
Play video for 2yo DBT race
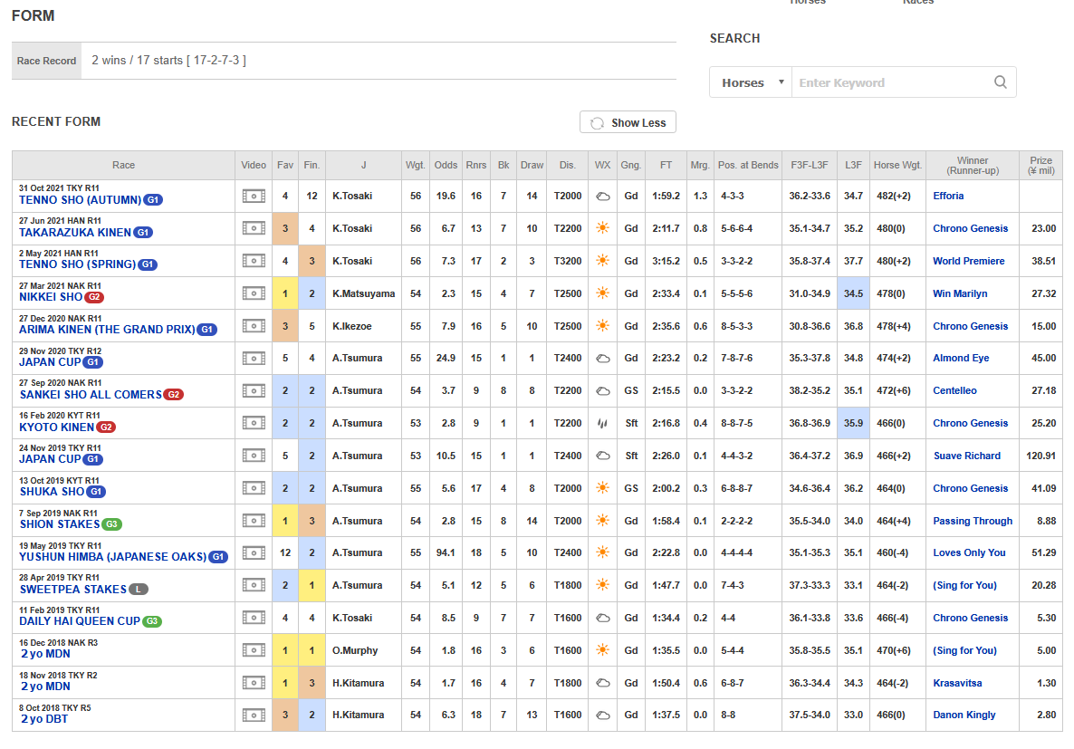254,715
